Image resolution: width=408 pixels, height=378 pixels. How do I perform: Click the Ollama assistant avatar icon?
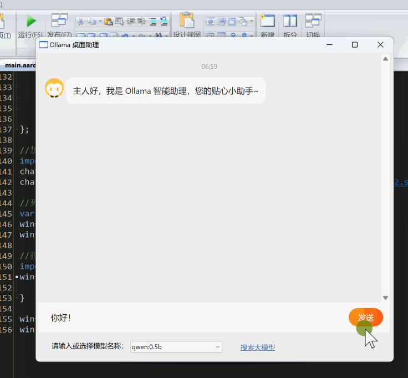54,88
